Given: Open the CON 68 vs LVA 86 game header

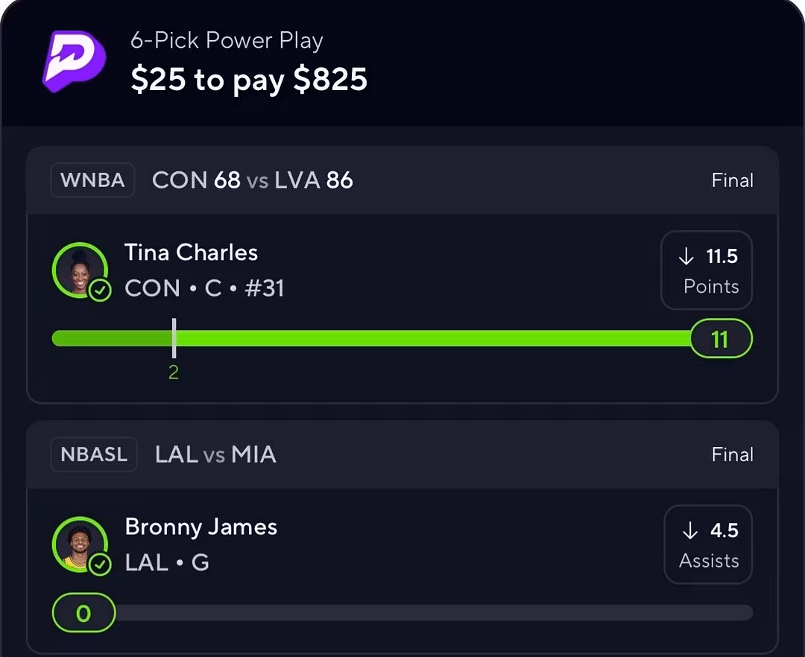Looking at the screenshot, I should pos(402,180).
